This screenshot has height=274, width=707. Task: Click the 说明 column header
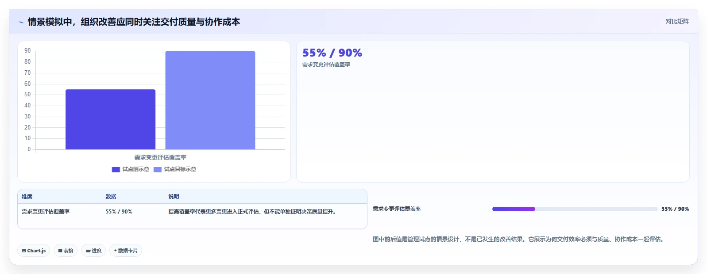click(x=174, y=197)
